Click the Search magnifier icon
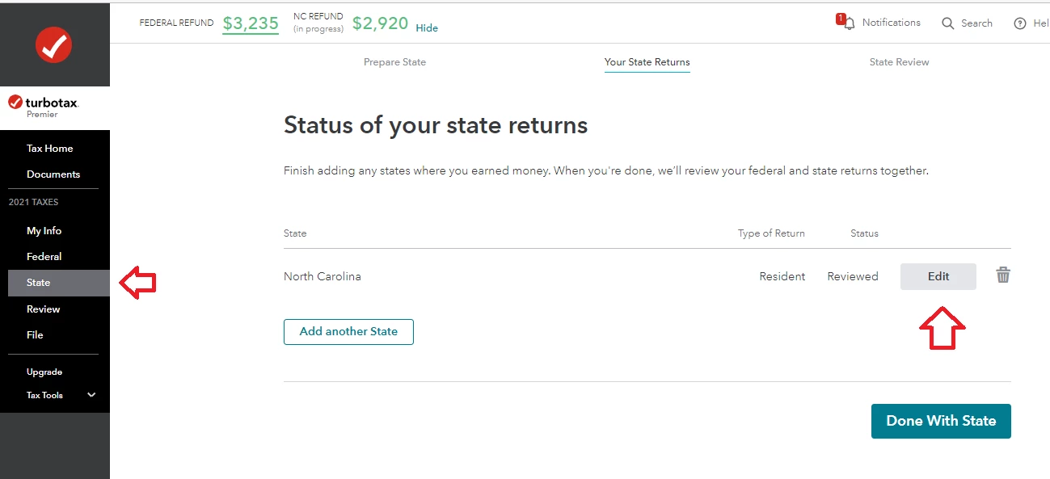The width and height of the screenshot is (1050, 479). (948, 23)
